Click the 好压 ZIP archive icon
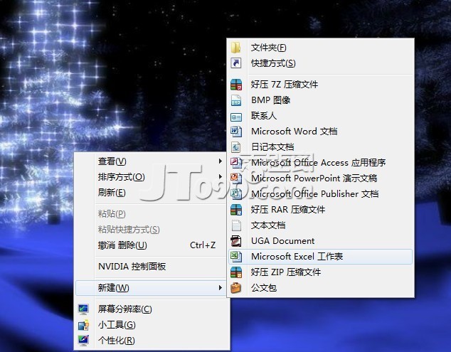The height and width of the screenshot is (352, 451). point(236,272)
